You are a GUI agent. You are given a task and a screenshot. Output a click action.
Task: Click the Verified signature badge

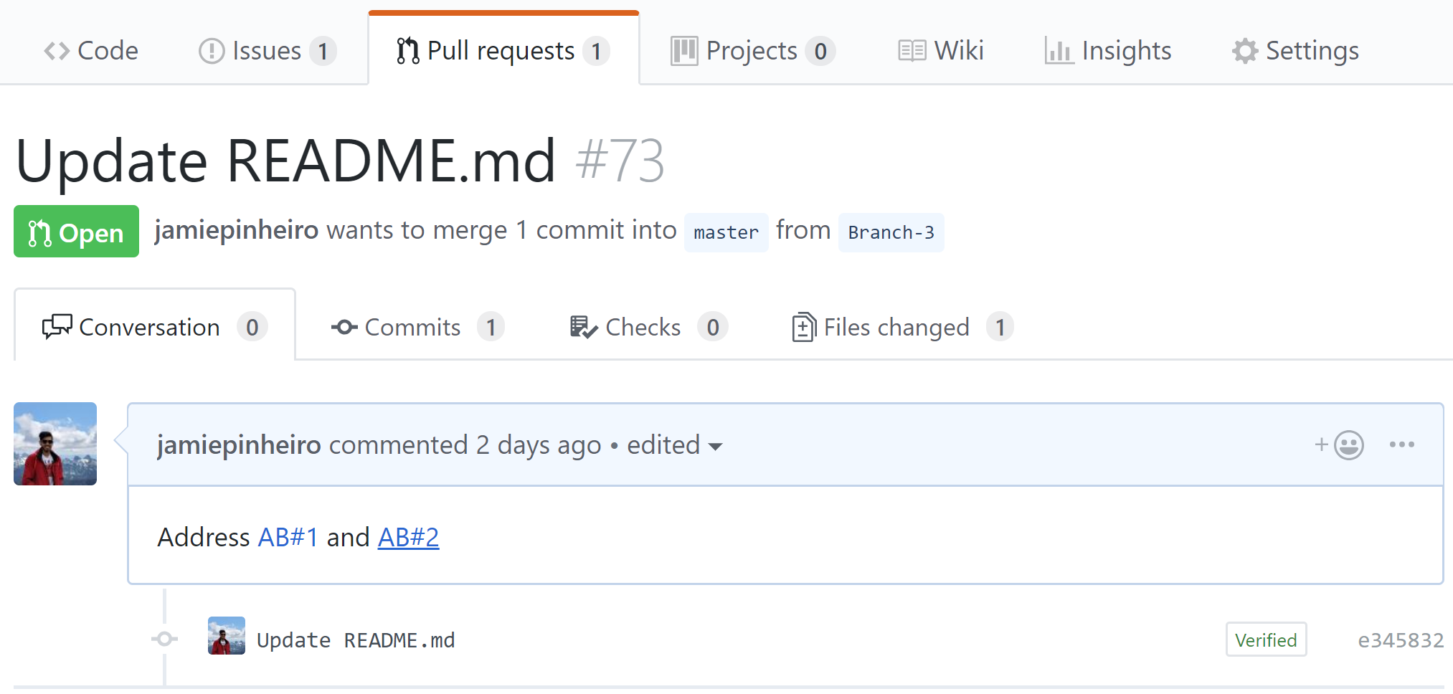coord(1266,639)
